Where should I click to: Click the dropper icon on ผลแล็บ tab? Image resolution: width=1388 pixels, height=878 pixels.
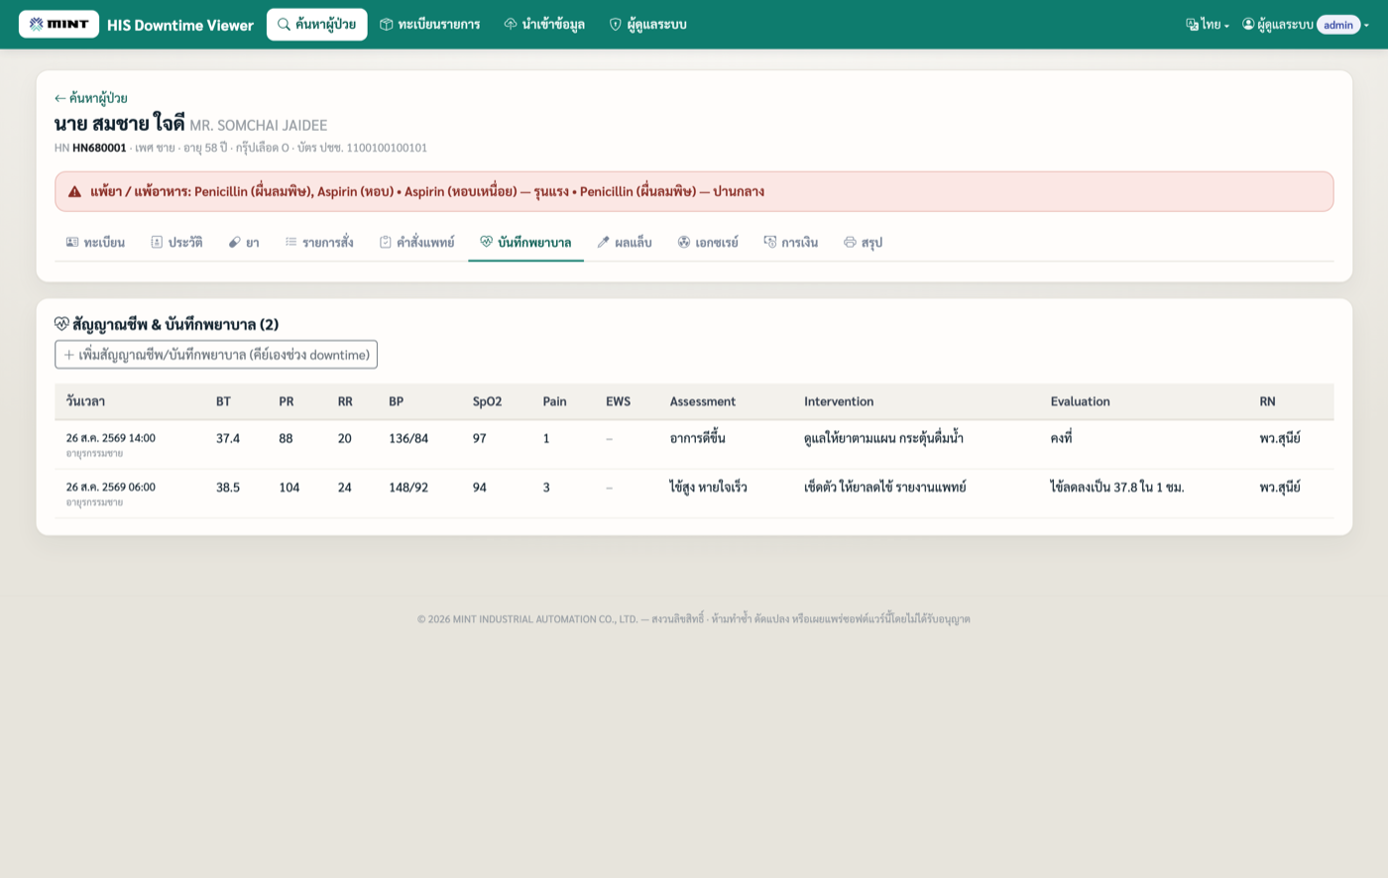coord(603,242)
